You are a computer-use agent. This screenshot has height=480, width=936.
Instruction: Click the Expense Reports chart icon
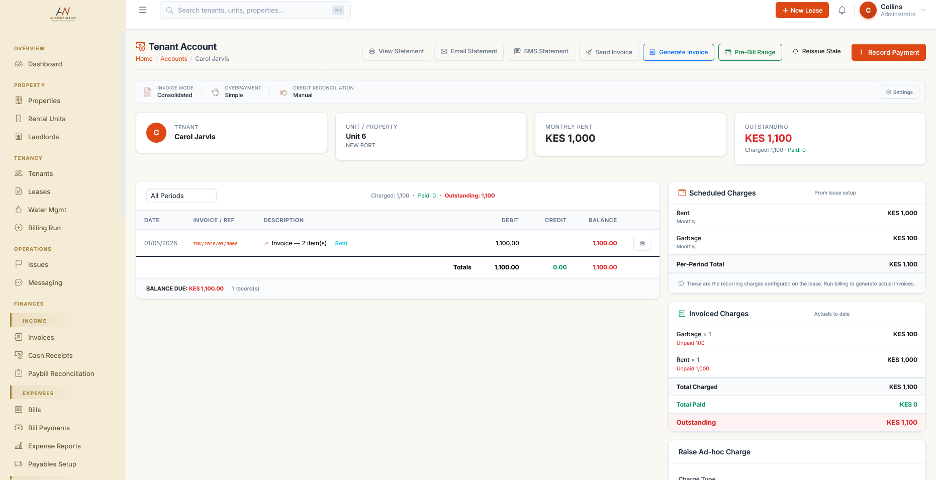point(19,446)
